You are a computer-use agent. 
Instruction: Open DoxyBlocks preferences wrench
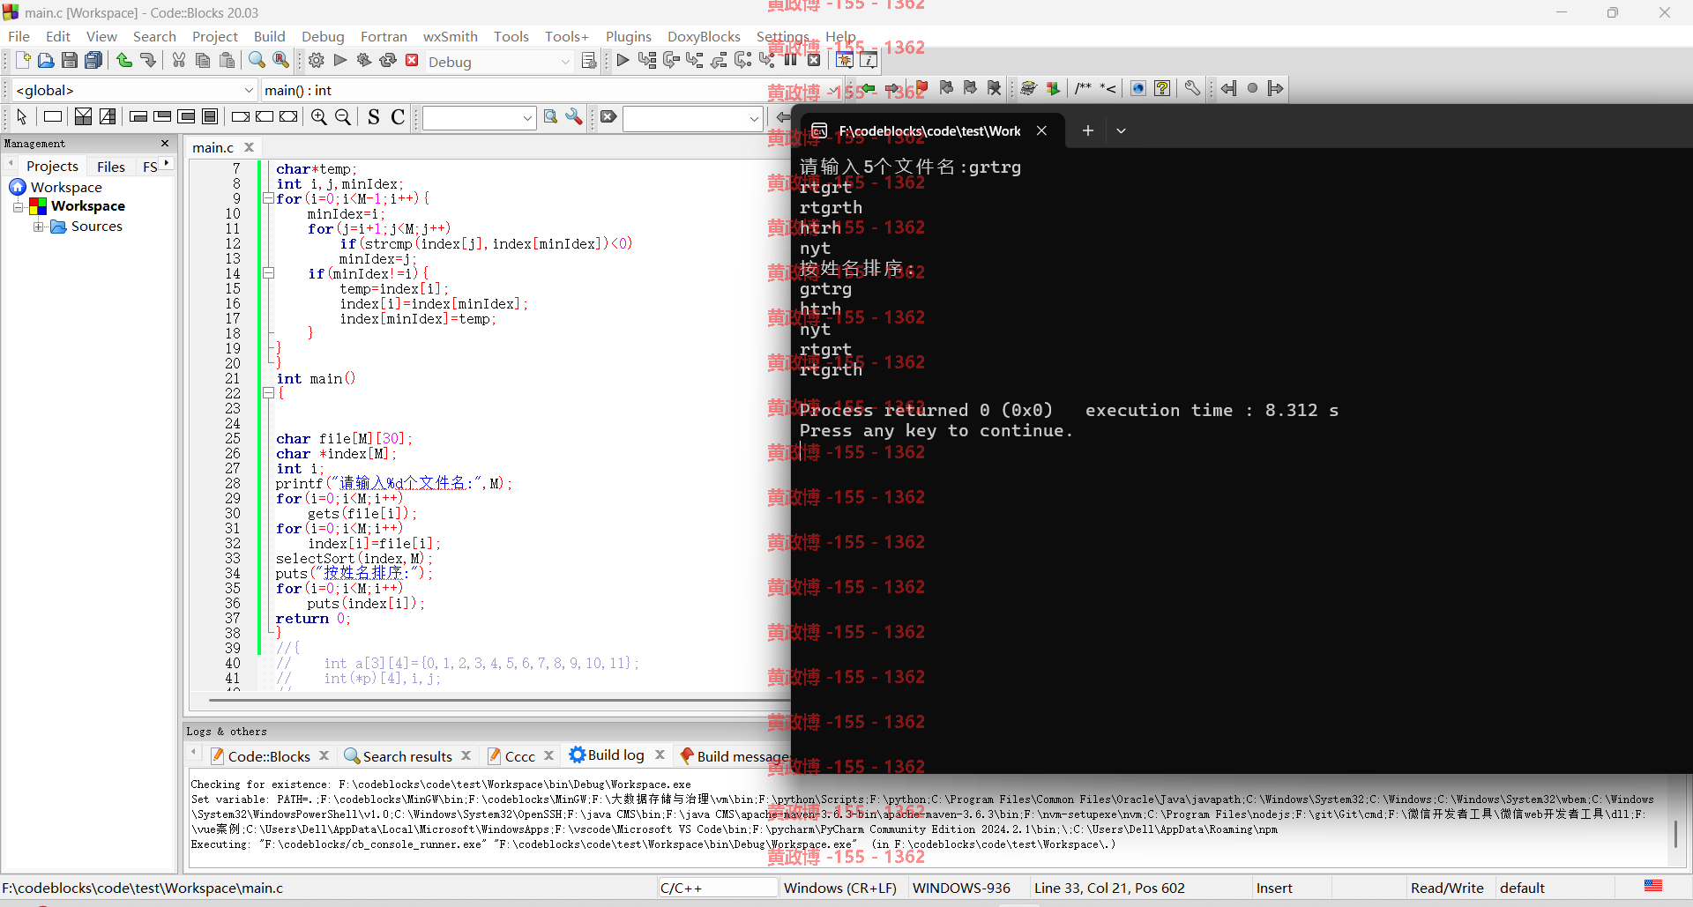click(x=1192, y=88)
